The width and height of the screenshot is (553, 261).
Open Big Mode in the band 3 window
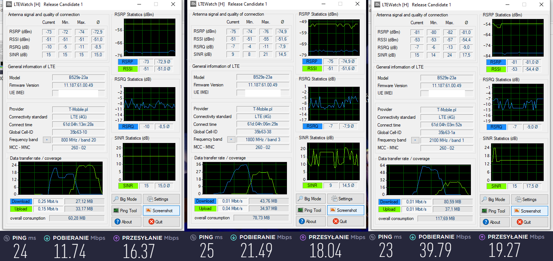tap(311, 199)
